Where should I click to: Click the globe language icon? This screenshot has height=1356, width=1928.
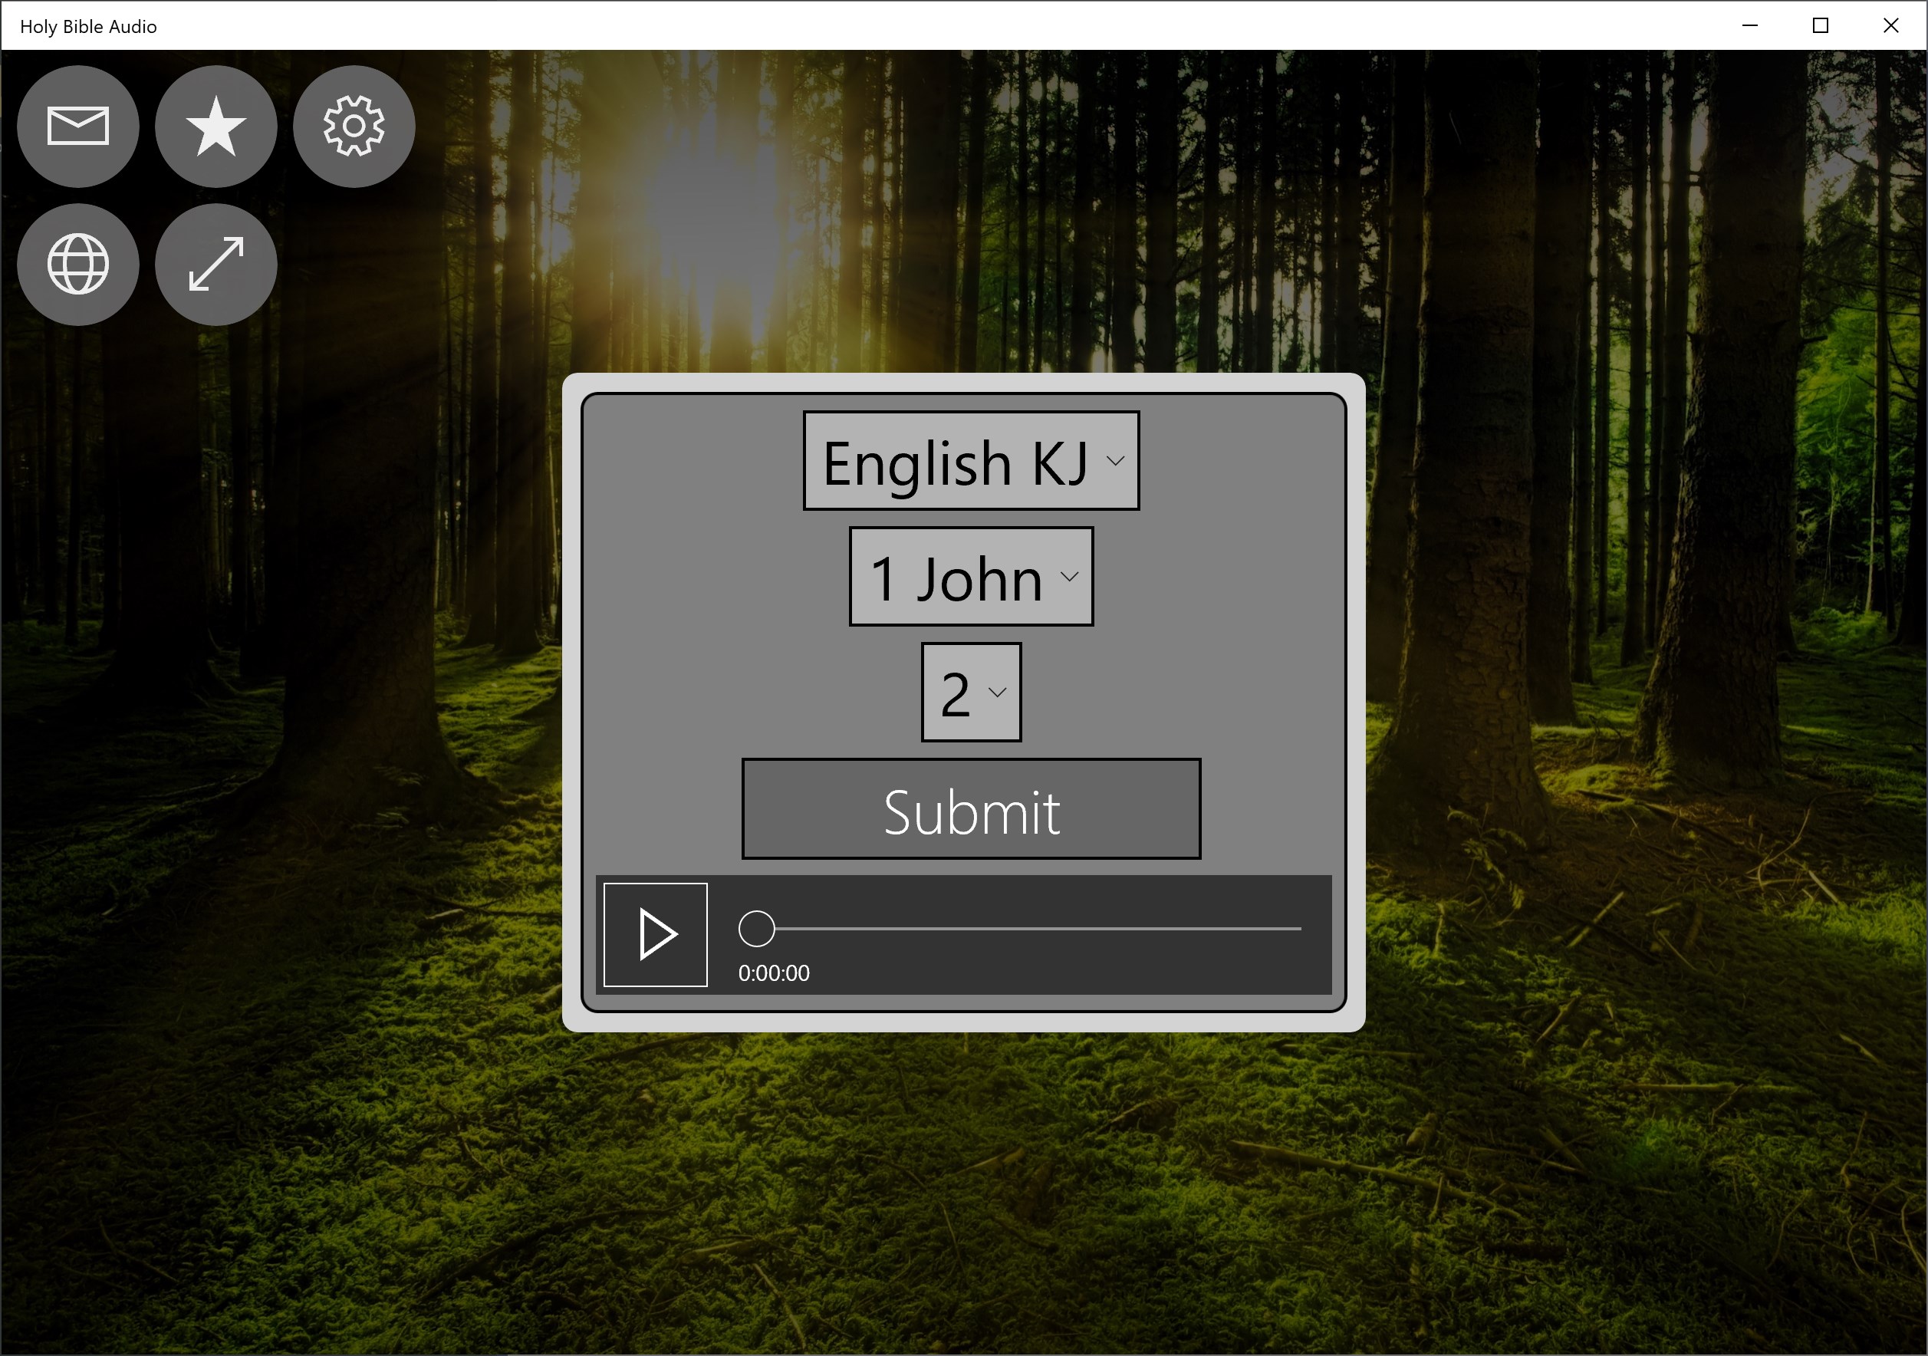pyautogui.click(x=78, y=265)
